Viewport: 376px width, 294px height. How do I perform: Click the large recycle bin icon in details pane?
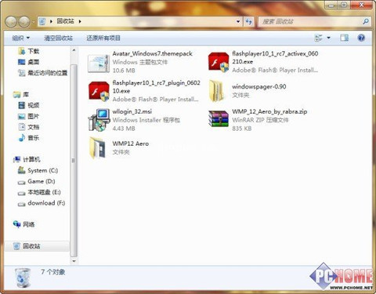[23, 278]
